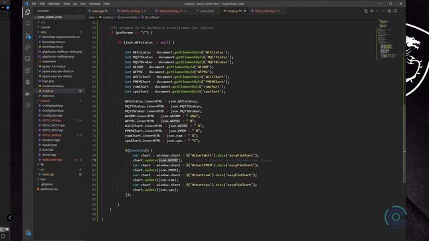The height and width of the screenshot is (241, 429).
Task: Open the Explorer panel ellipsis menu
Action: tap(80, 11)
